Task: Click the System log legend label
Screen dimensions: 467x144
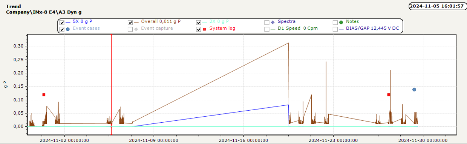Action: (x=222, y=28)
